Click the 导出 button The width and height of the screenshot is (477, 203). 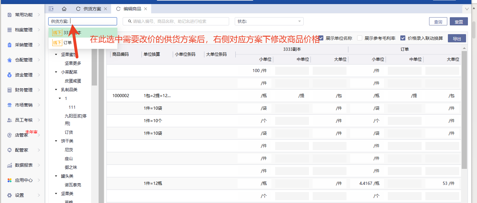point(457,39)
